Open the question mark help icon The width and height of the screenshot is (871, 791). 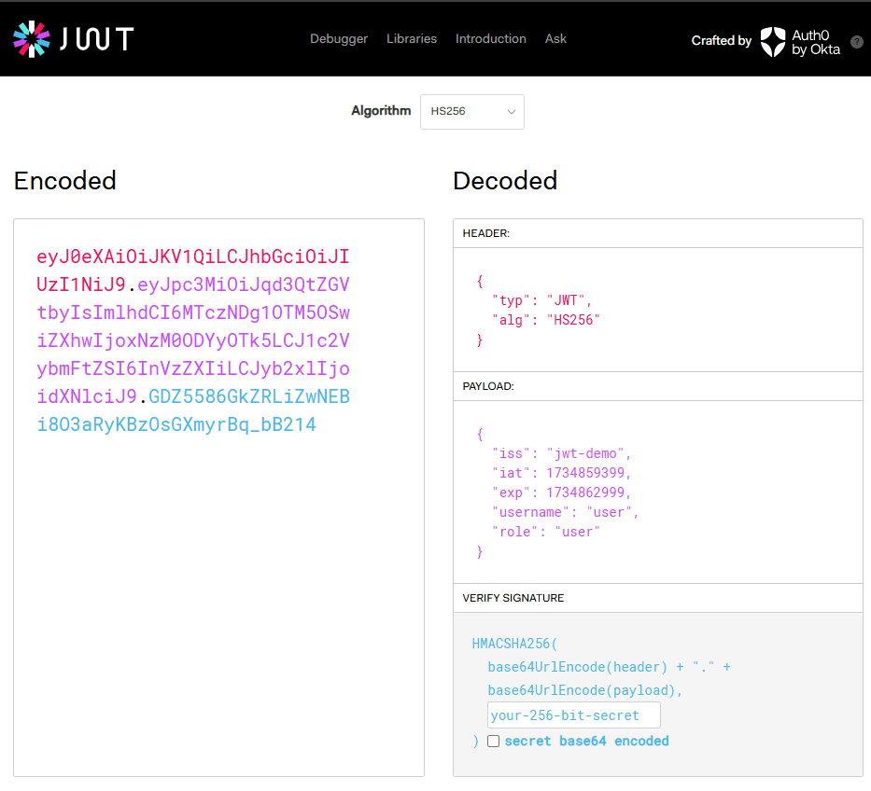pos(857,42)
